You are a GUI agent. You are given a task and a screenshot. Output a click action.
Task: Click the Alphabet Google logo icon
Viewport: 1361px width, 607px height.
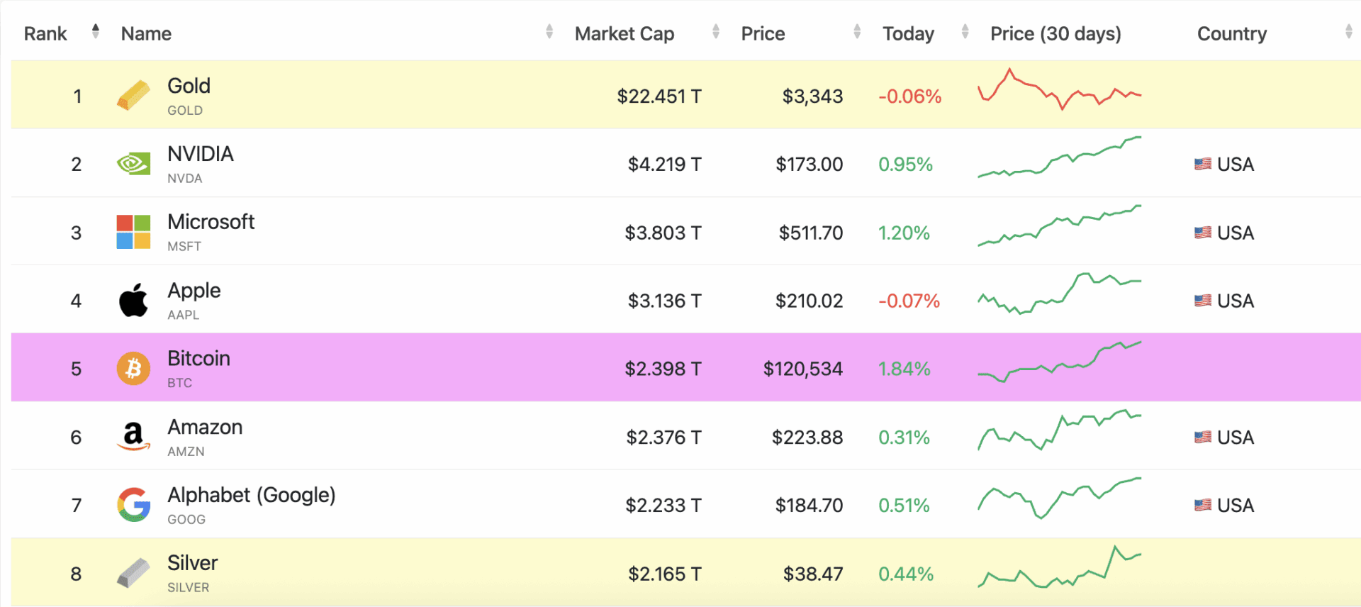(x=133, y=505)
